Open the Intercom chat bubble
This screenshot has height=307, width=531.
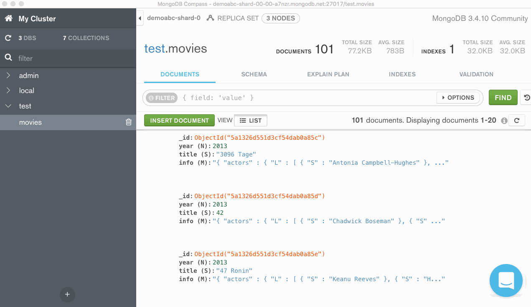506,281
